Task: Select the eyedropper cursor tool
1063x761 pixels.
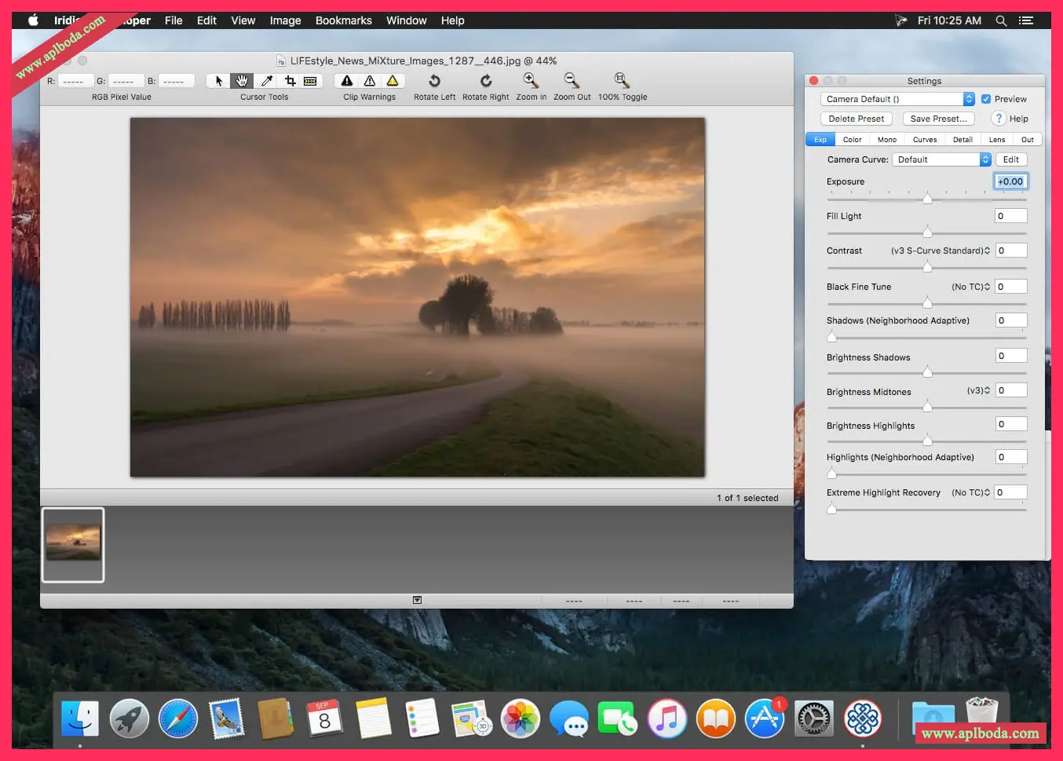Action: 267,81
